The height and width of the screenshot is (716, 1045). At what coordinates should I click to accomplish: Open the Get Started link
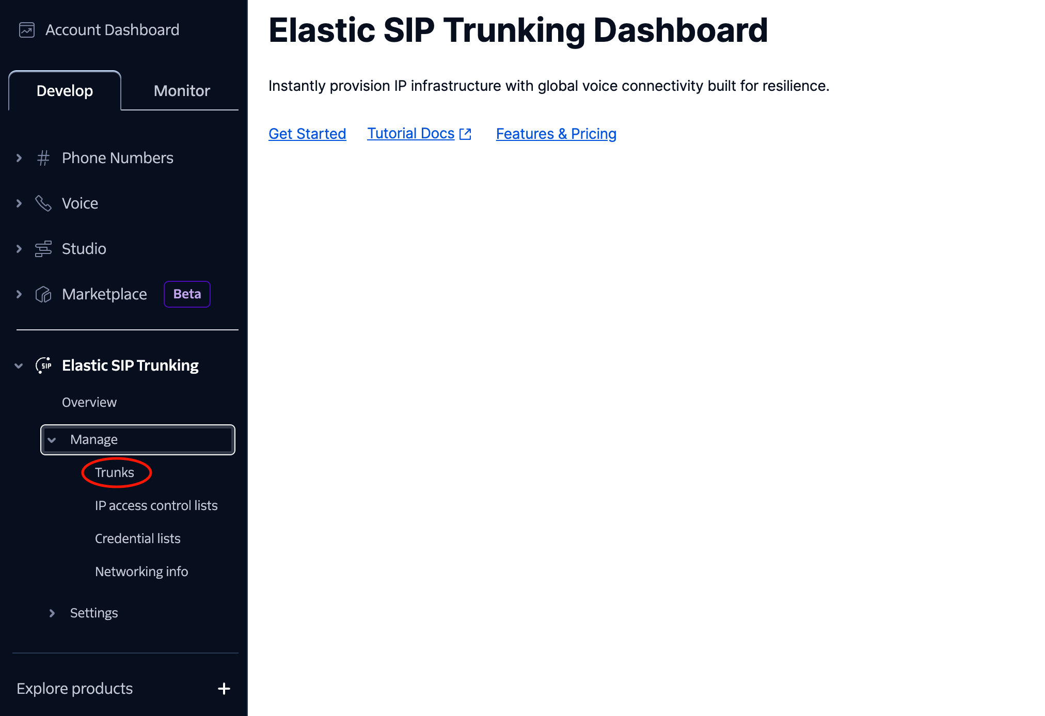tap(307, 134)
